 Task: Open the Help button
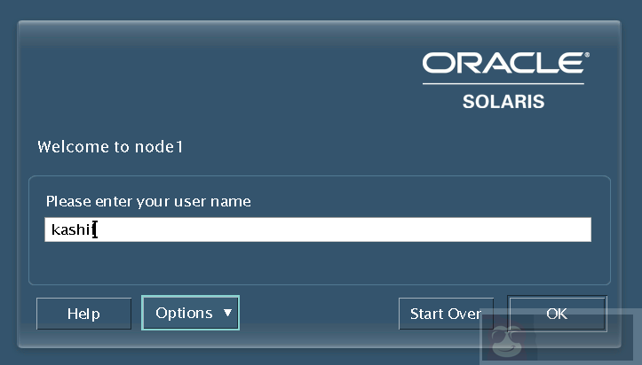84,314
